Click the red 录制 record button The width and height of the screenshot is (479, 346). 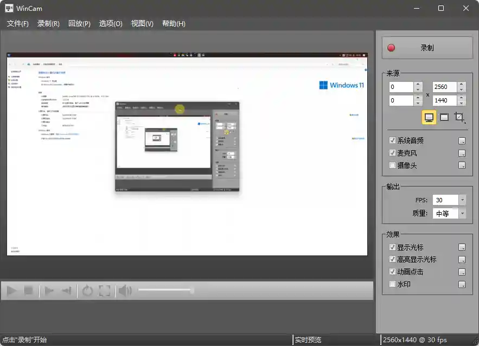click(427, 48)
